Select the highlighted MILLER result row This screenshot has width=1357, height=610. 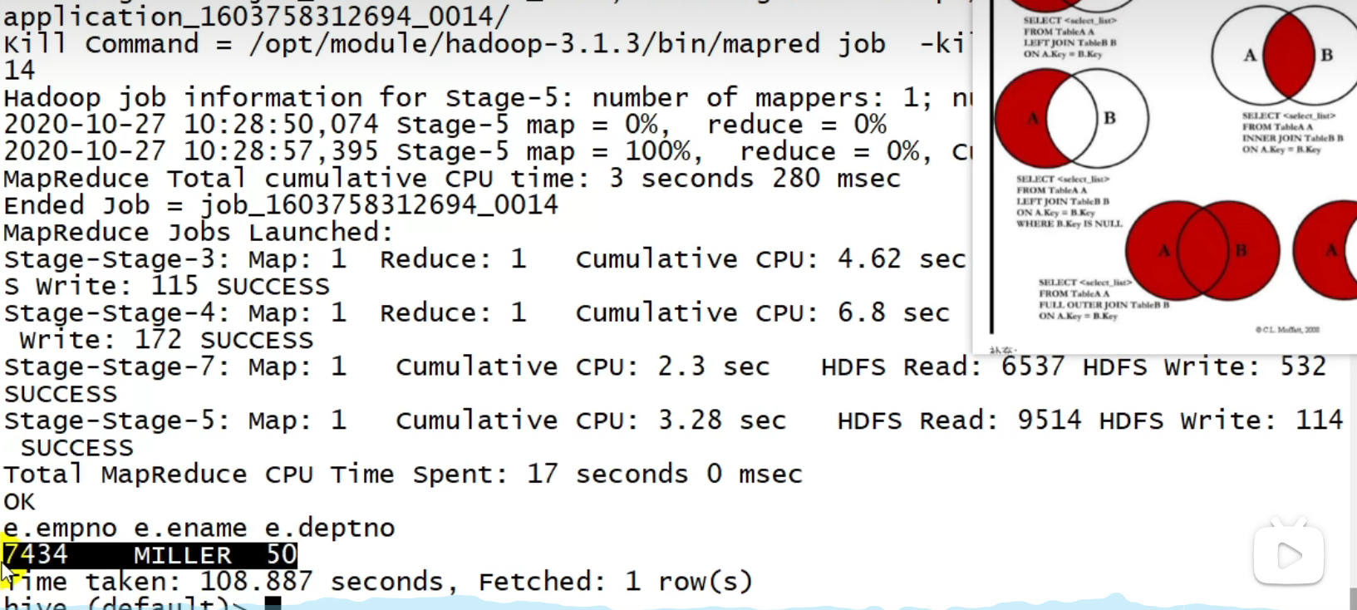tap(150, 554)
